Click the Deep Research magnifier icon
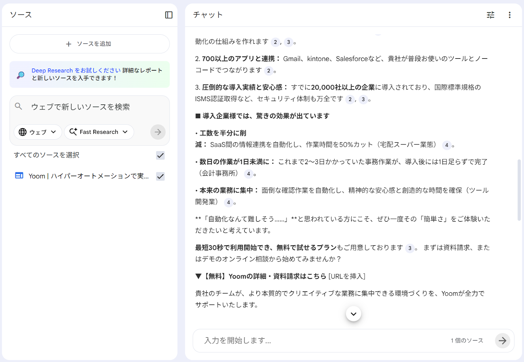This screenshot has height=362, width=524. coord(21,75)
